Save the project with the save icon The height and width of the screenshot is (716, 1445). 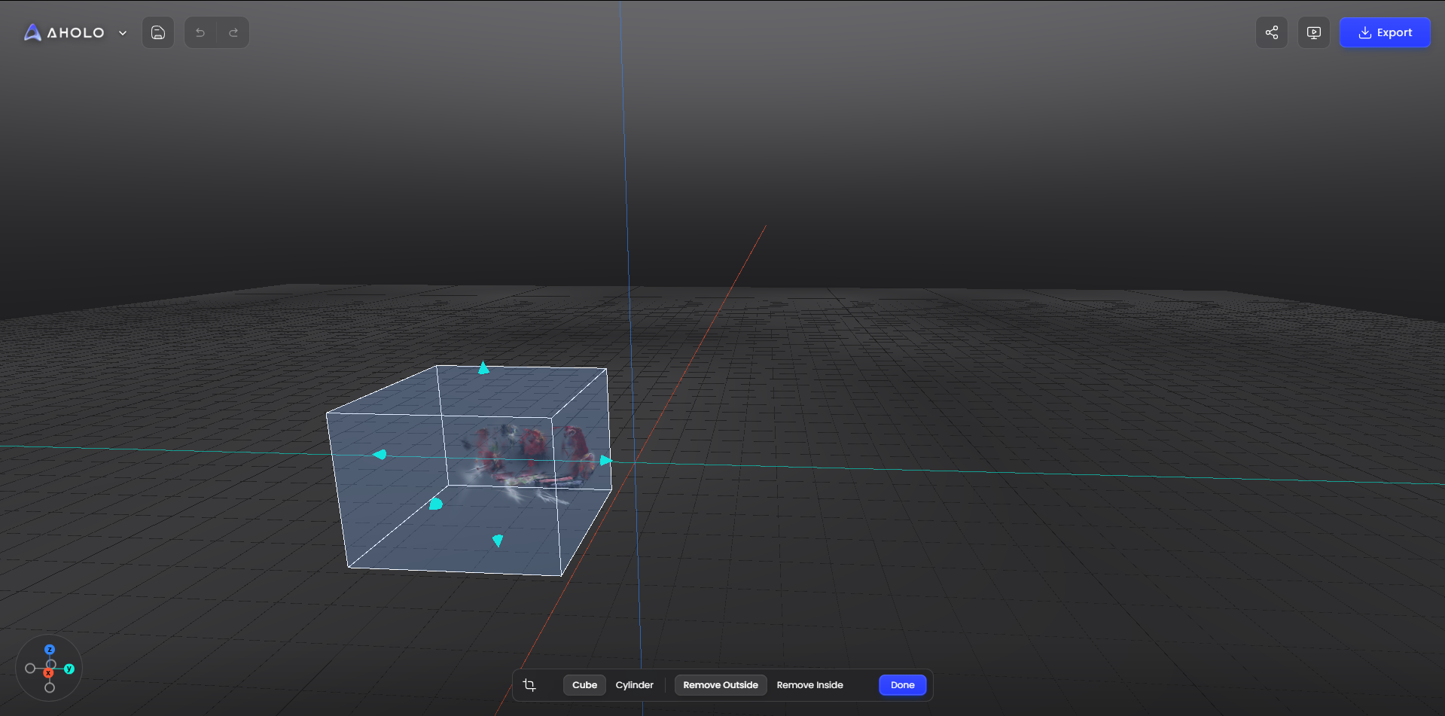coord(158,32)
